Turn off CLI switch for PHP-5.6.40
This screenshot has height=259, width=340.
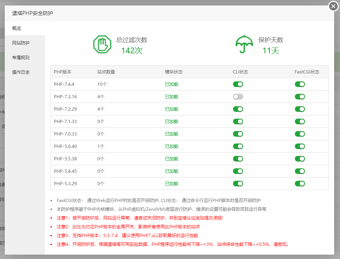238,146
